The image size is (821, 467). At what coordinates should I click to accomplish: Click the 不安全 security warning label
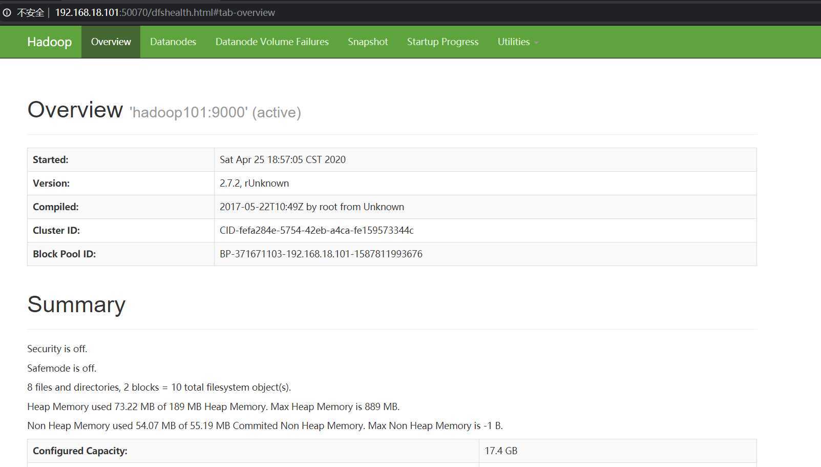point(30,12)
